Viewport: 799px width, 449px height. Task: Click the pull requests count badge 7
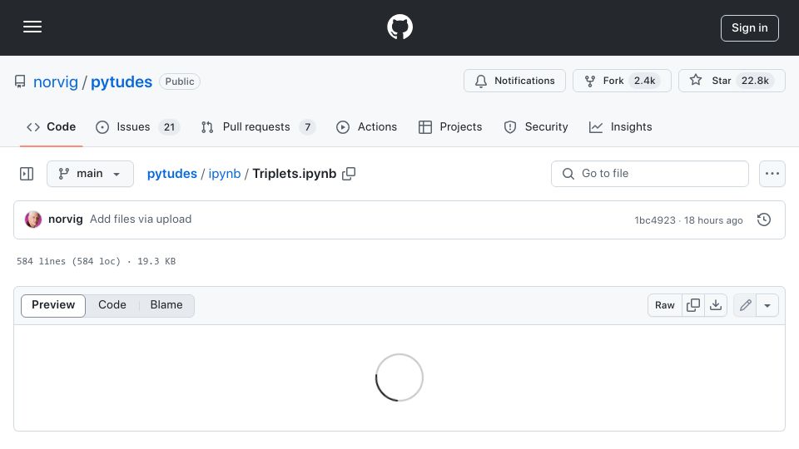point(307,127)
